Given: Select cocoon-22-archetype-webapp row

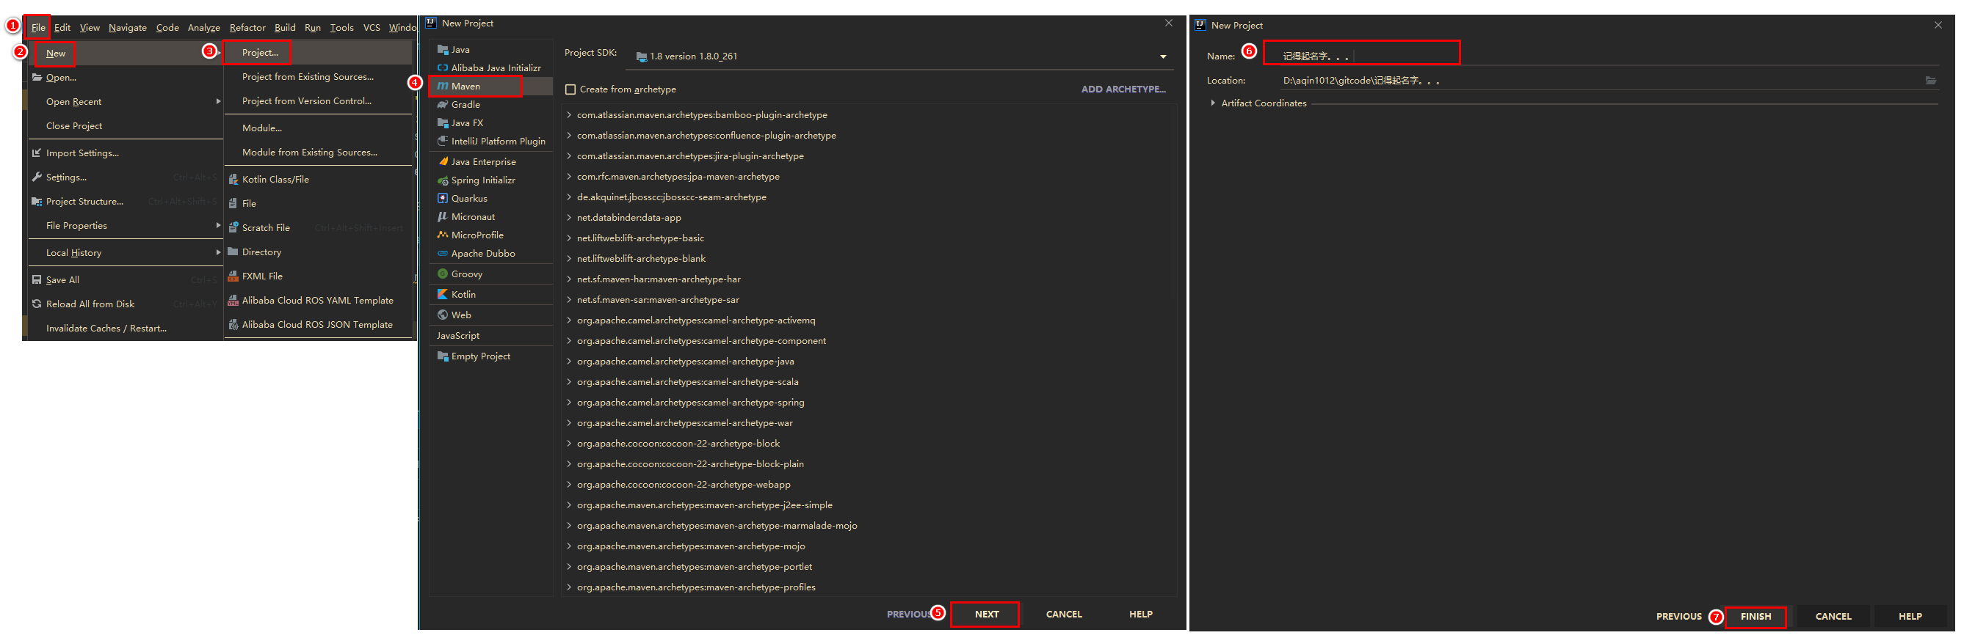Looking at the screenshot, I should [x=868, y=484].
